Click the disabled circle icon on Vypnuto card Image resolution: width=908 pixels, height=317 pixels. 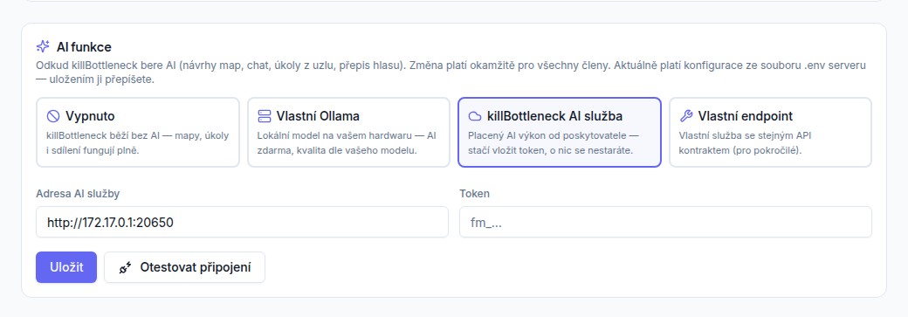(x=52, y=116)
